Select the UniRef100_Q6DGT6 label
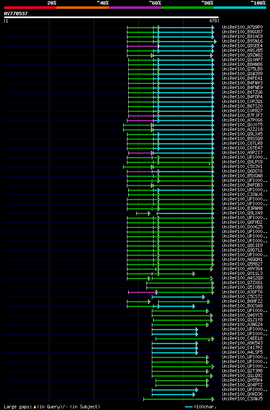The width and height of the screenshot is (270, 410). point(242,171)
